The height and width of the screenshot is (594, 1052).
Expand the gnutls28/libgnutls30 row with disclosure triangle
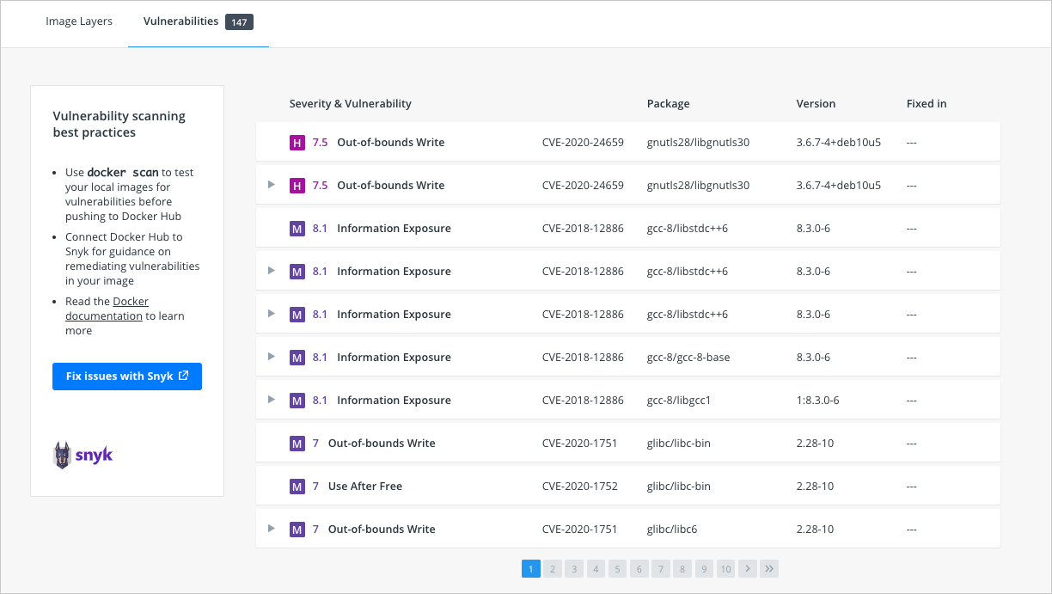pos(272,185)
